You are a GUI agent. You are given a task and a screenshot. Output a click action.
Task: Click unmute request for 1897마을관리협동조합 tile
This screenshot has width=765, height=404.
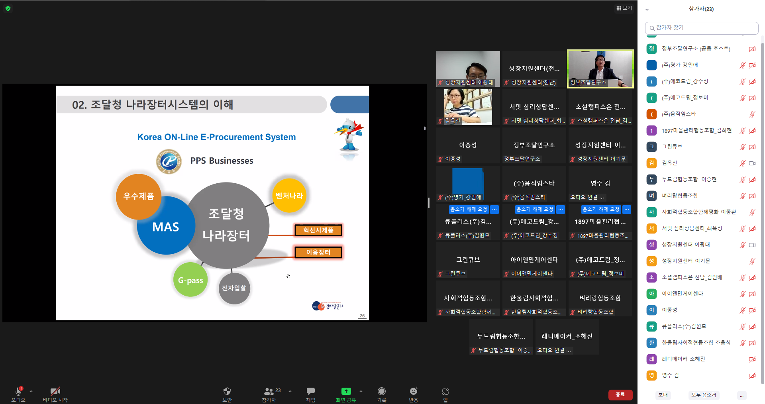[x=601, y=209]
